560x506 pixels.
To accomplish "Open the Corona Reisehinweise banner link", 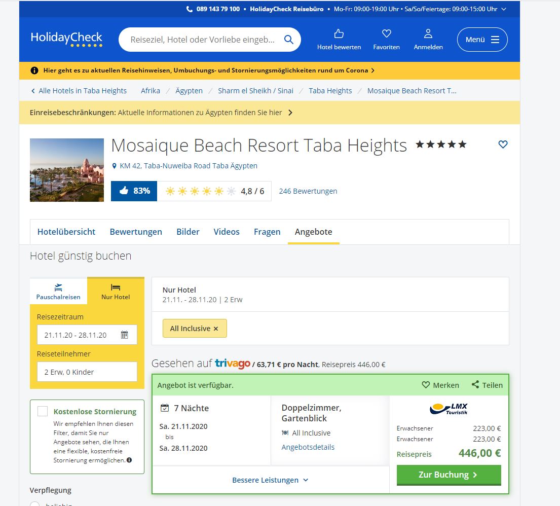I will click(x=209, y=70).
